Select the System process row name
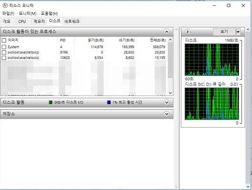 [x=13, y=47]
